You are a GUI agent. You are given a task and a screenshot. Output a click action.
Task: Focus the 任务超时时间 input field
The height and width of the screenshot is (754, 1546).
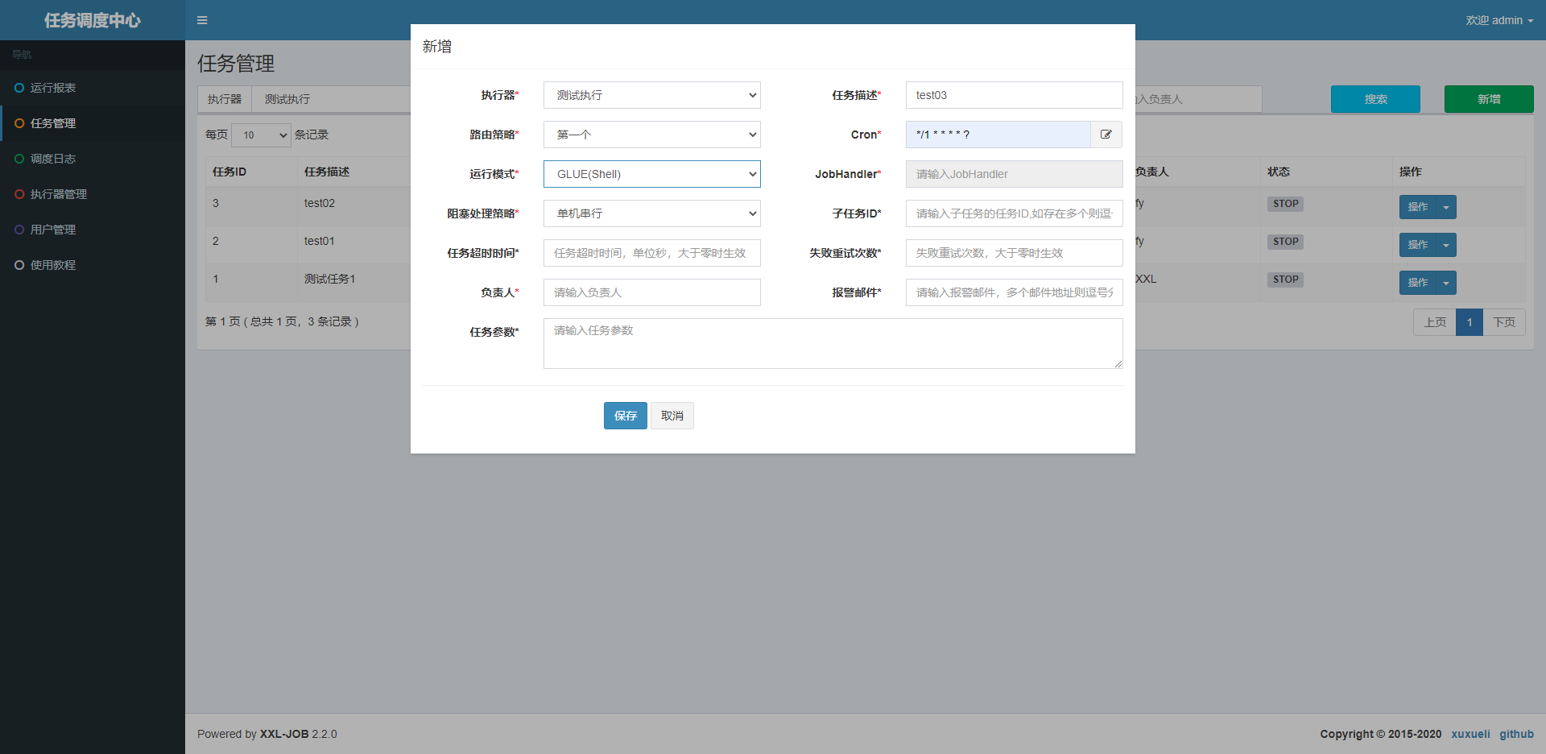pyautogui.click(x=652, y=253)
